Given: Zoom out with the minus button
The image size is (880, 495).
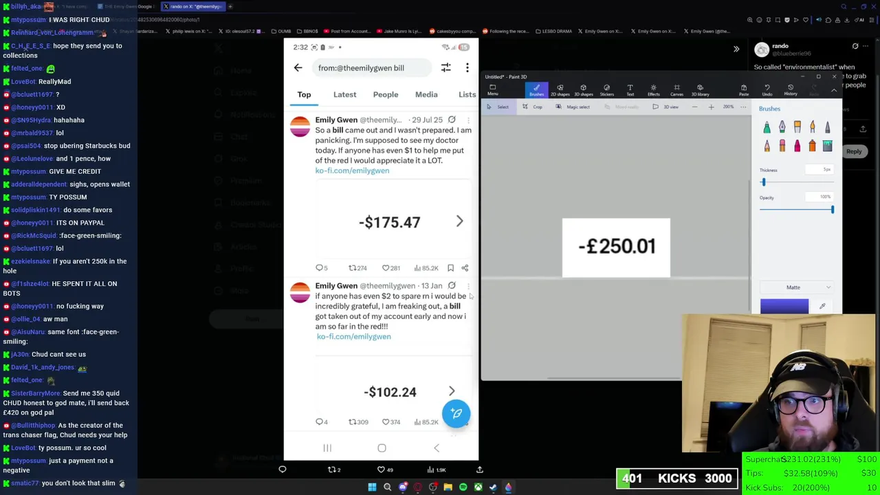Looking at the screenshot, I should pyautogui.click(x=694, y=107).
